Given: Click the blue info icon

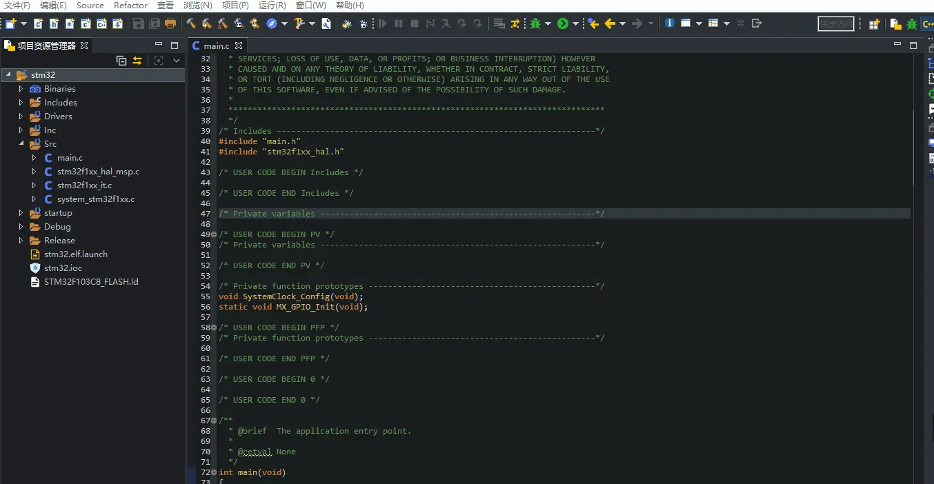Looking at the screenshot, I should point(670,23).
